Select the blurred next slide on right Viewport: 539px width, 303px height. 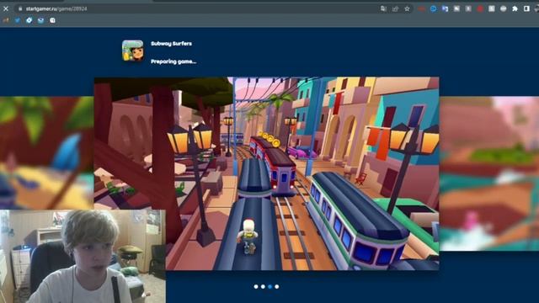(x=489, y=173)
